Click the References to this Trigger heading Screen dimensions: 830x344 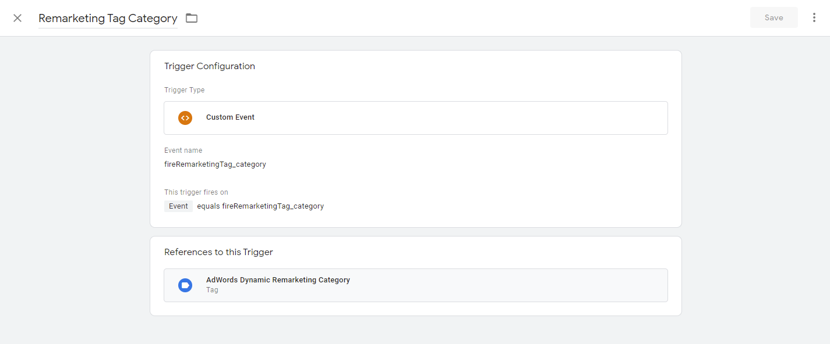point(218,252)
